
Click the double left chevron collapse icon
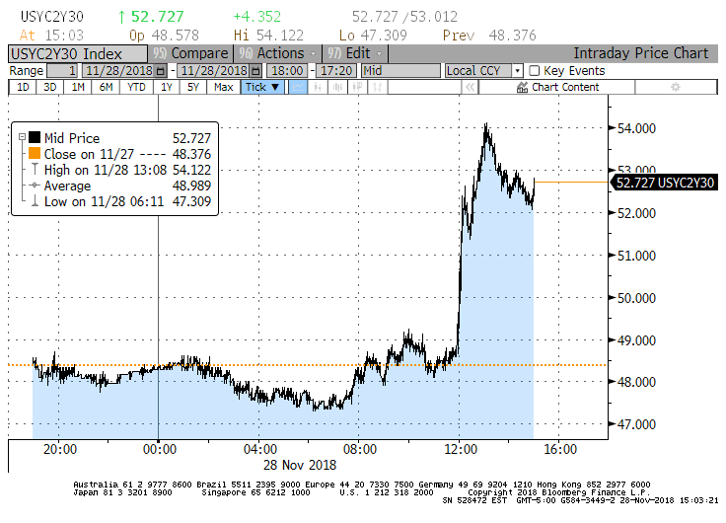click(470, 87)
